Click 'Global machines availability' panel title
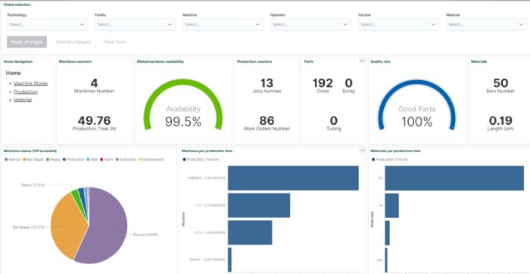Viewport: 530px width, 274px height. click(x=161, y=61)
